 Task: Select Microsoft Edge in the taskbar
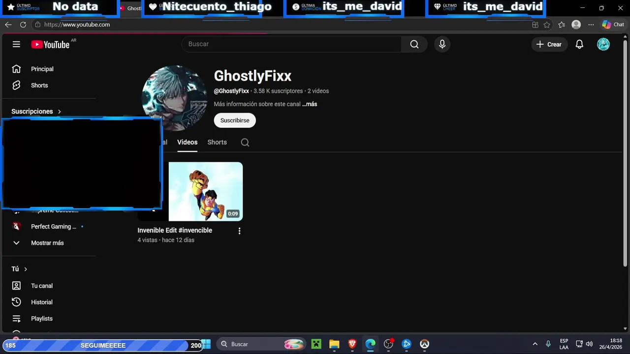pos(370,344)
